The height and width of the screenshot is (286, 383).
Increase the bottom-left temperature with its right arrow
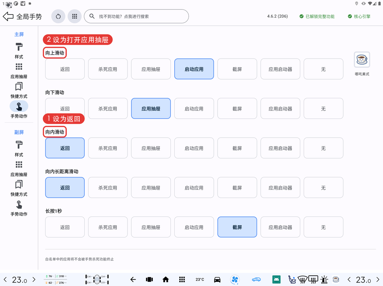pos(34,279)
